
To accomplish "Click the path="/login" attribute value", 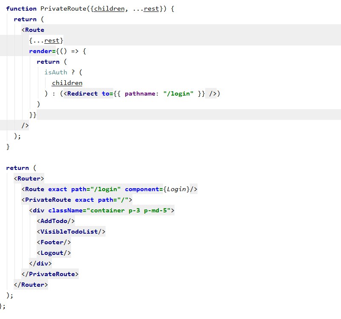I will click(106, 189).
